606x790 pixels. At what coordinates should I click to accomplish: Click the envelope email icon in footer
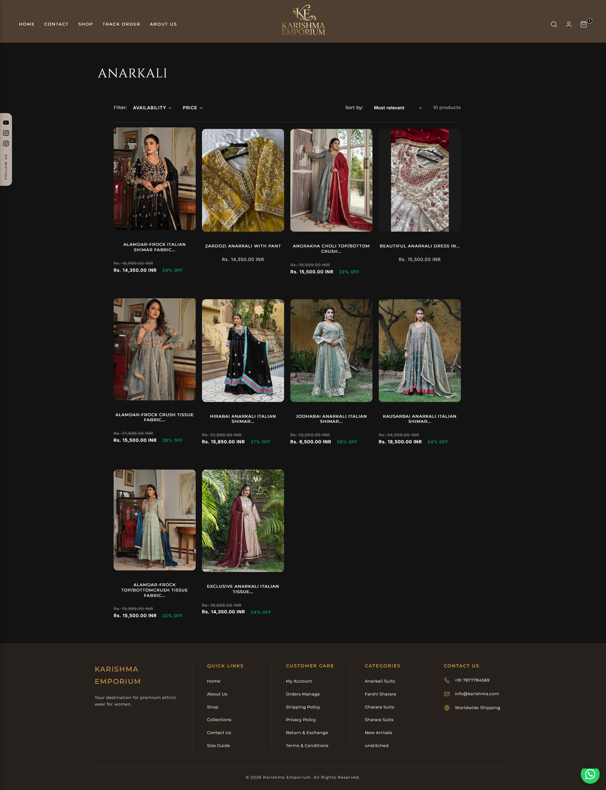point(447,694)
